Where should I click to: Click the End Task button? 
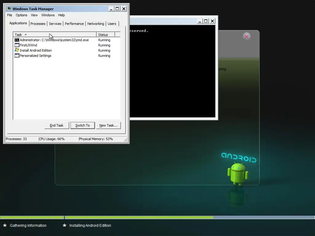(57, 125)
